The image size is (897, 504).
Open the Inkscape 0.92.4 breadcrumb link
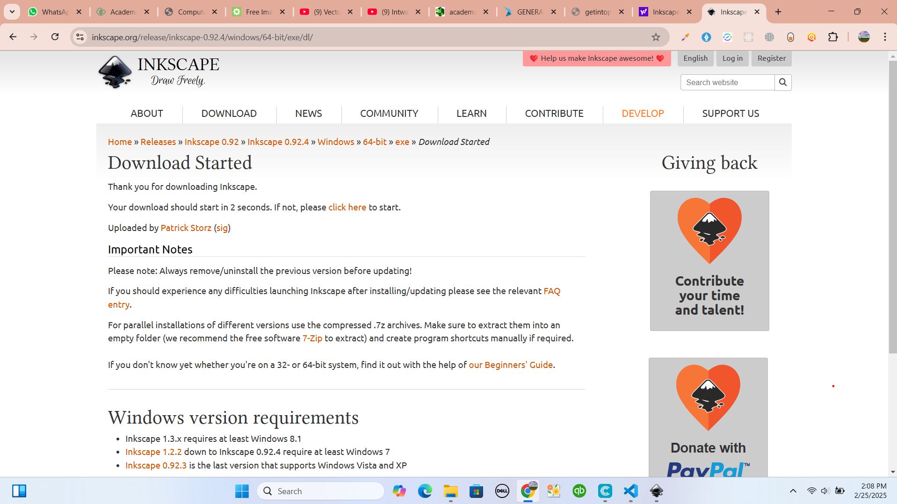pos(278,142)
